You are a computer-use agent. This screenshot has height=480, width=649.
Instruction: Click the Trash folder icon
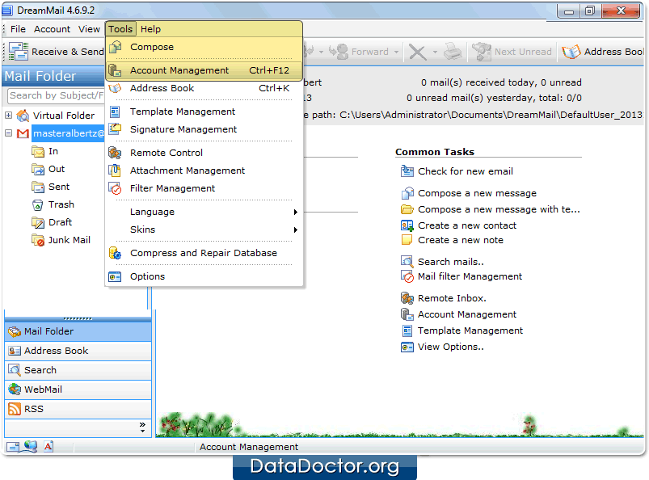[38, 204]
